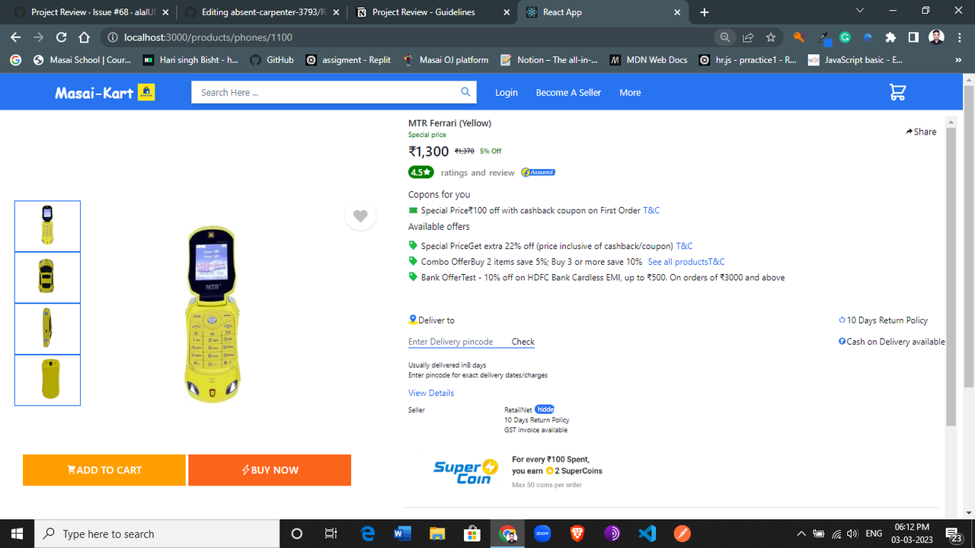Open Masai OJ platform bookmark
Viewport: 975px width, 548px height.
click(x=446, y=59)
